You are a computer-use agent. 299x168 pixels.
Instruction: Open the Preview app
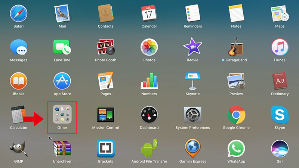pyautogui.click(x=236, y=81)
